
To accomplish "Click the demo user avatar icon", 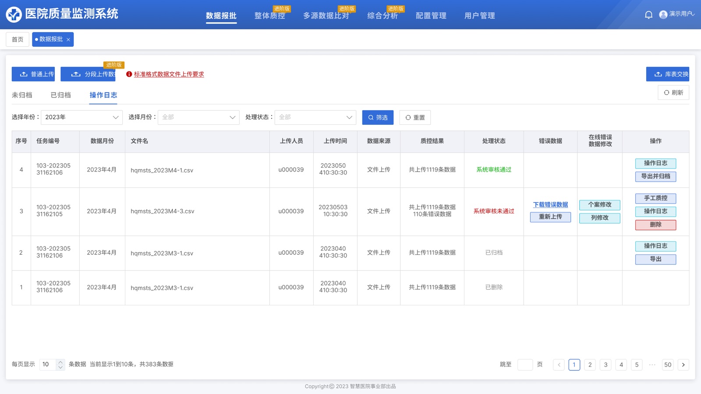I will click(x=663, y=14).
